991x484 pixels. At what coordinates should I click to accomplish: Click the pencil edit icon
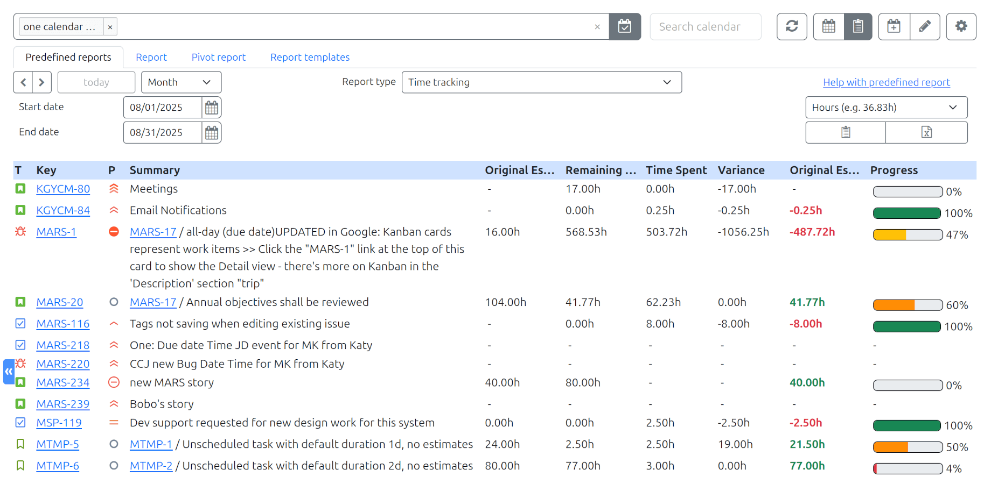click(925, 26)
